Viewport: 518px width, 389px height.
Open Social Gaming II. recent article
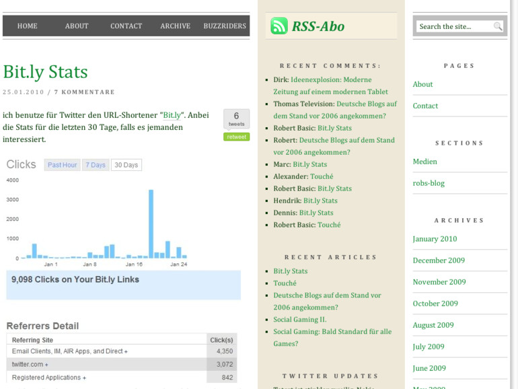tap(299, 319)
